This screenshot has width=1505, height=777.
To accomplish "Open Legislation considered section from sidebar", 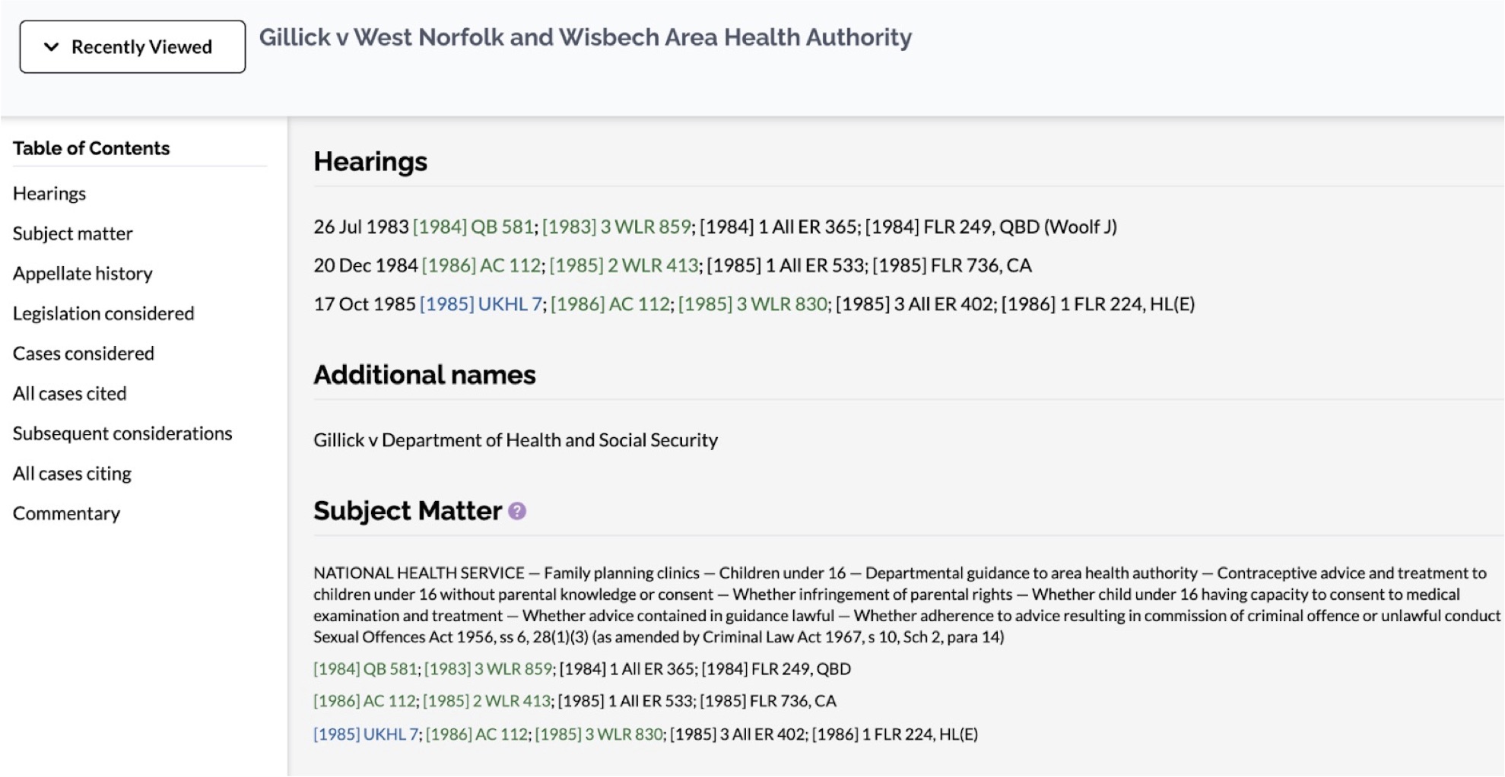I will tap(103, 313).
